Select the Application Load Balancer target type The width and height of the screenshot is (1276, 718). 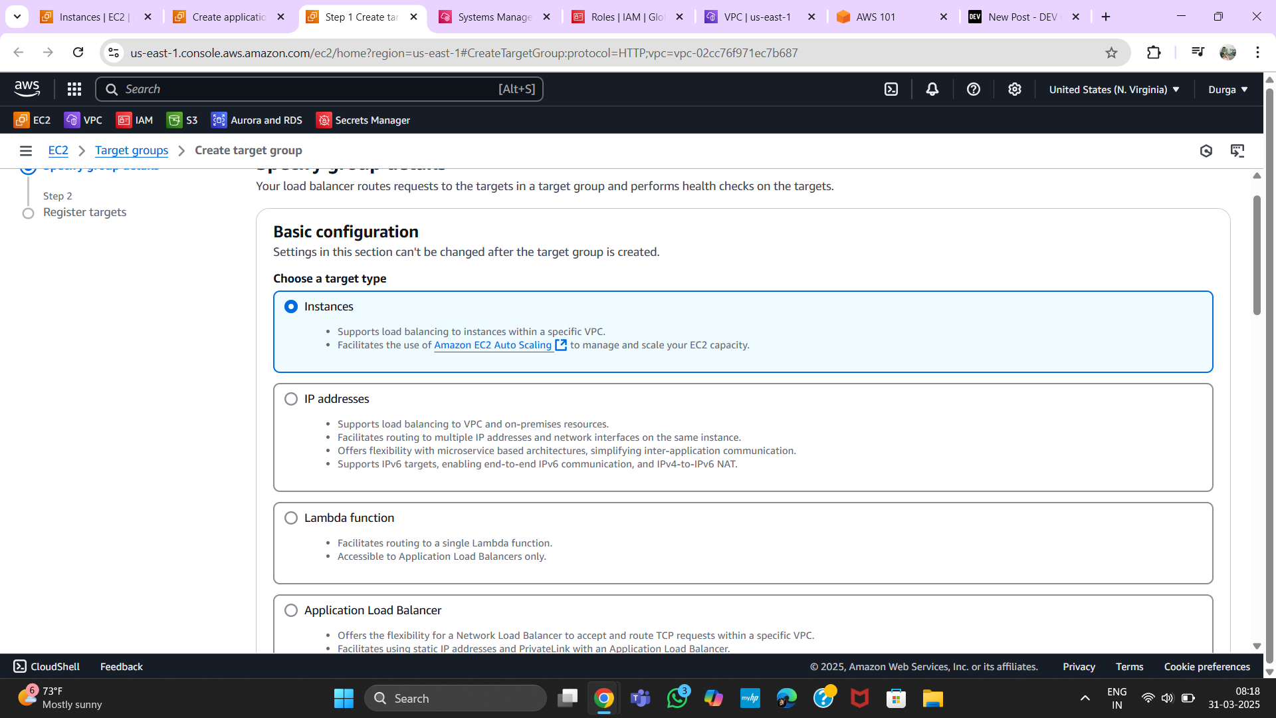tap(291, 610)
